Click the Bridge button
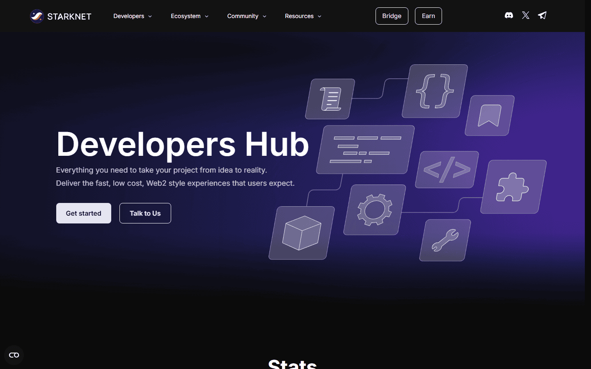Viewport: 591px width, 369px height. click(392, 16)
